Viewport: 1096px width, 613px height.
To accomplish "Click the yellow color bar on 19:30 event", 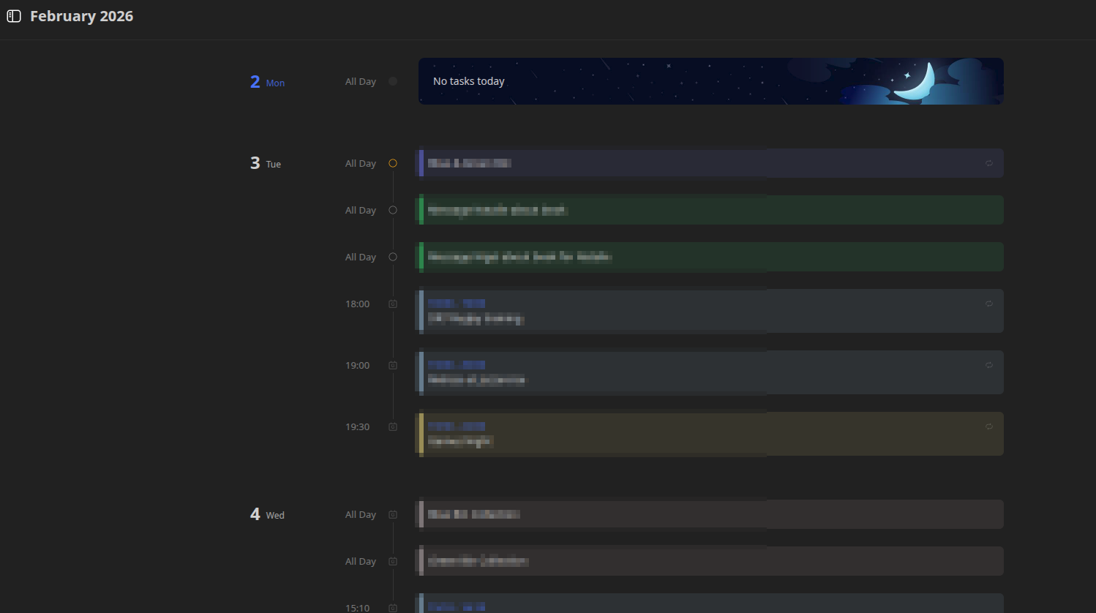I will click(x=421, y=434).
